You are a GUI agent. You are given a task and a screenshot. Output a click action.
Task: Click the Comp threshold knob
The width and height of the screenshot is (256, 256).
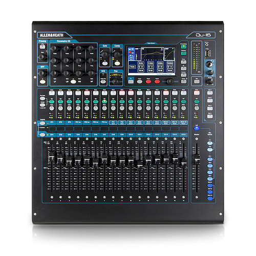(x=117, y=54)
